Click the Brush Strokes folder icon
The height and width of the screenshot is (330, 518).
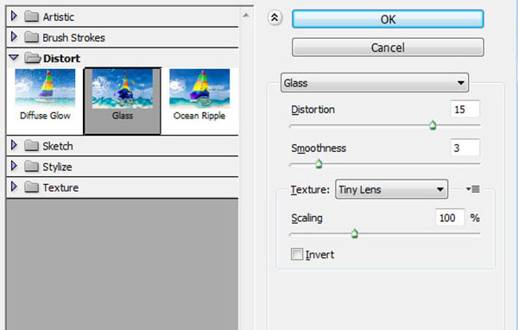pyautogui.click(x=31, y=37)
